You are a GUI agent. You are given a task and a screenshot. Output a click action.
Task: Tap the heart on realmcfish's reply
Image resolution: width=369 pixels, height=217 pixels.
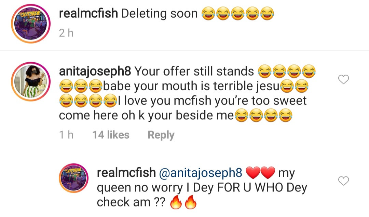click(343, 181)
